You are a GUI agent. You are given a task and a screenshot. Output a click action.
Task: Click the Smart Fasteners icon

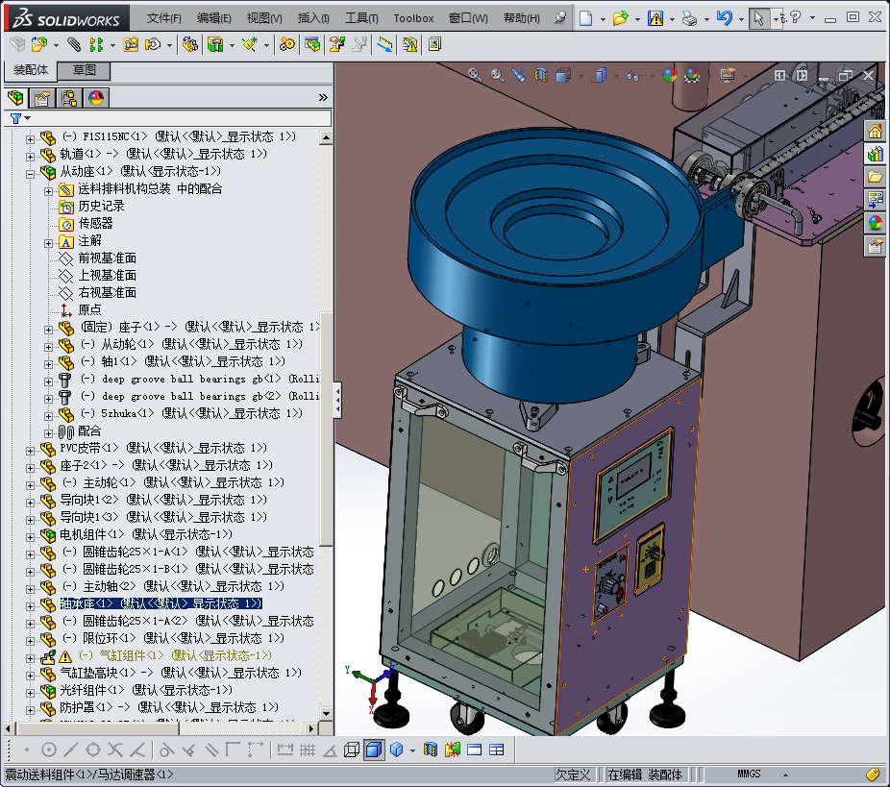[131, 44]
